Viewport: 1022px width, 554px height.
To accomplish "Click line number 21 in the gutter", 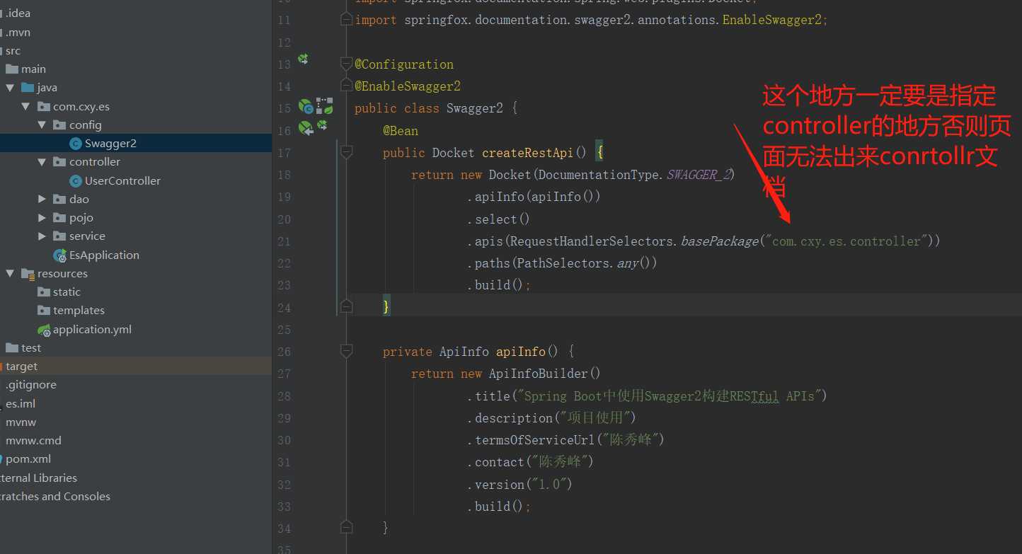I will click(284, 241).
